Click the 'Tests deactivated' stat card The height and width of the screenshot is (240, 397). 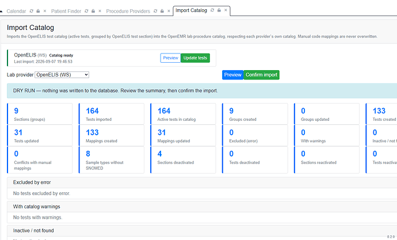pyautogui.click(x=255, y=160)
